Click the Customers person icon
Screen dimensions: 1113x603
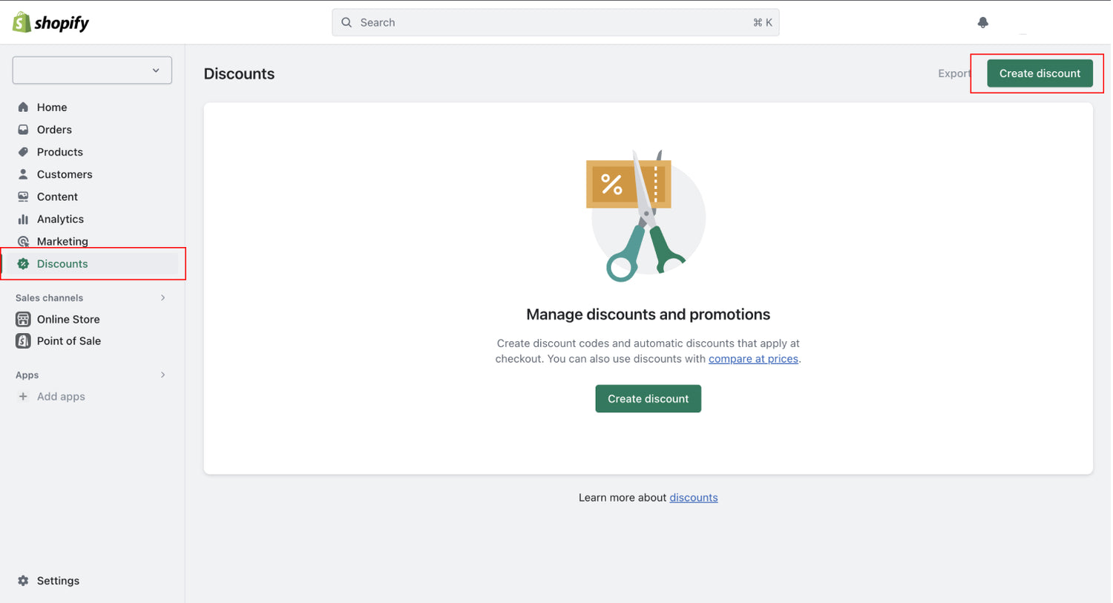pos(23,174)
